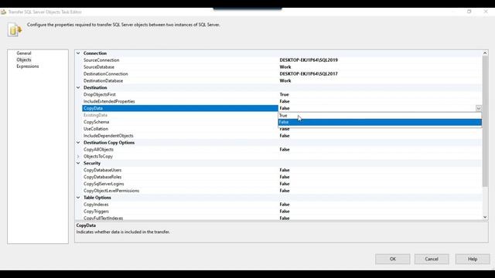Screen dimensions: 495x278
Task: Click the IncludeExtendedProperties value False
Action: click(285, 101)
